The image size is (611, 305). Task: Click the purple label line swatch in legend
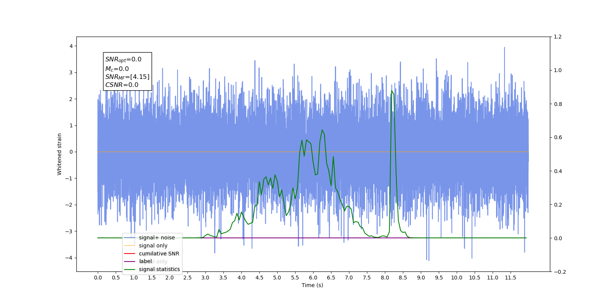click(130, 262)
